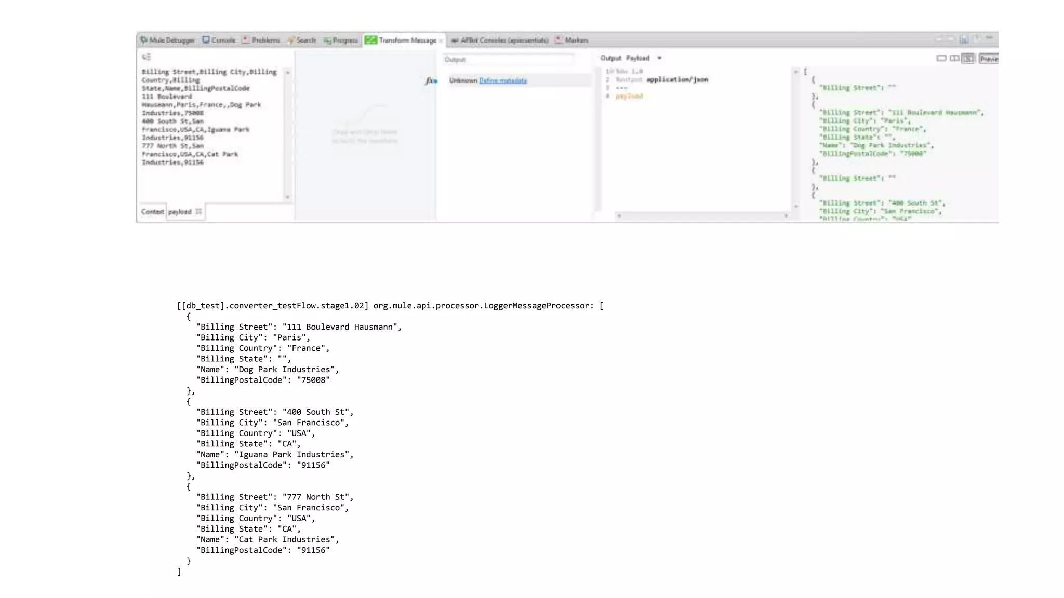The image size is (1064, 598).
Task: Switch to split pane layout view
Action: (954, 59)
